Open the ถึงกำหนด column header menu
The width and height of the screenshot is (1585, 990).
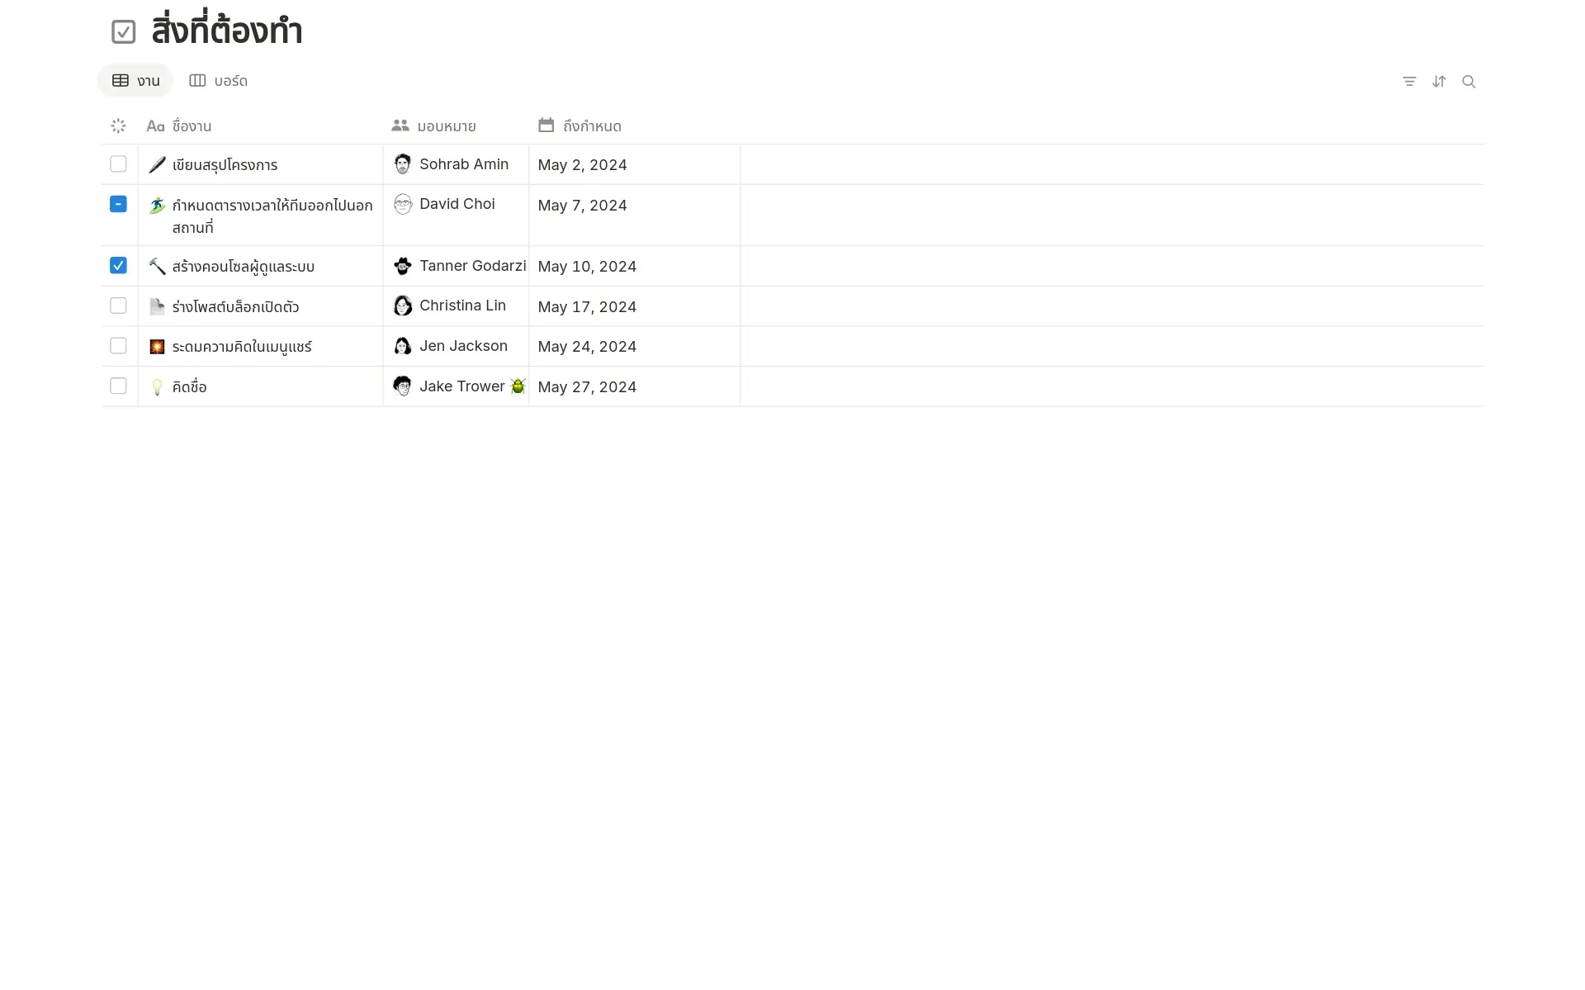pos(592,126)
